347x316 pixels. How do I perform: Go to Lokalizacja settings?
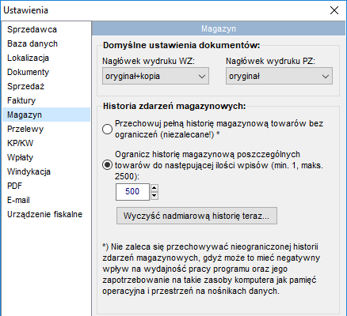46,58
